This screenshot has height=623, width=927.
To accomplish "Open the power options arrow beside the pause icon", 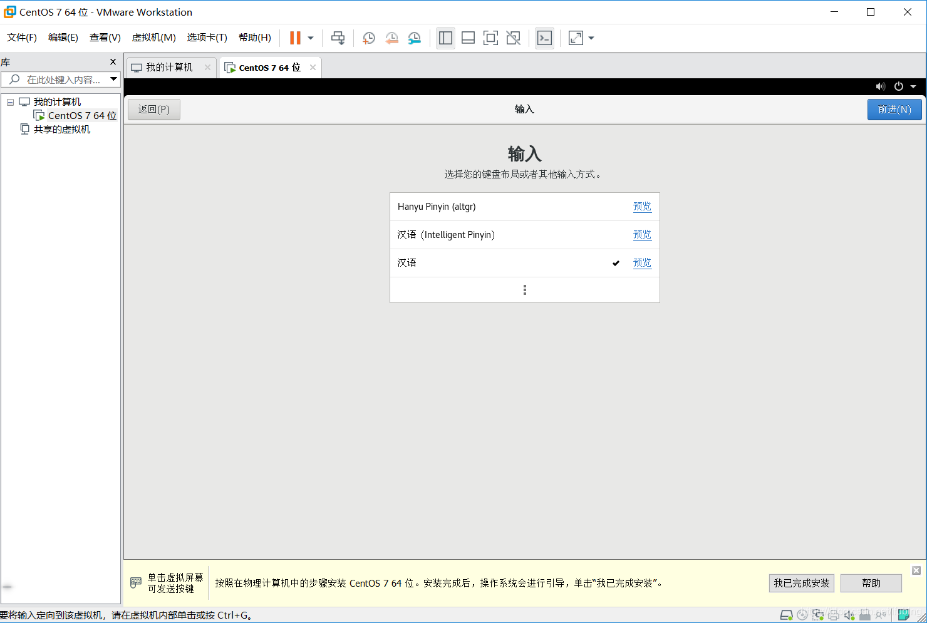I will (x=311, y=38).
